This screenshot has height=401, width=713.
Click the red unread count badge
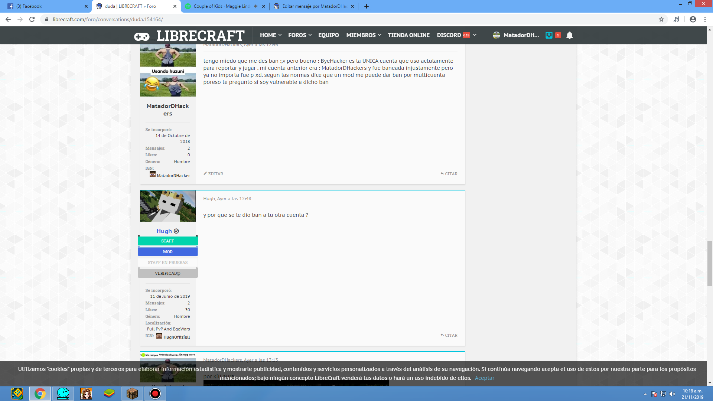[558, 35]
